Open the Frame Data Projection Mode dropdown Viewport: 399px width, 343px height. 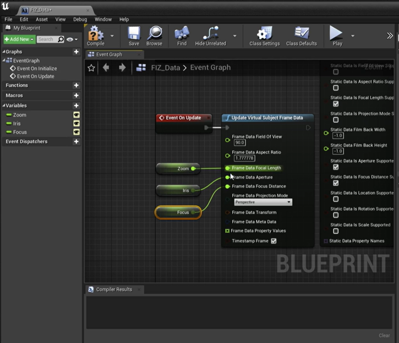coord(263,202)
